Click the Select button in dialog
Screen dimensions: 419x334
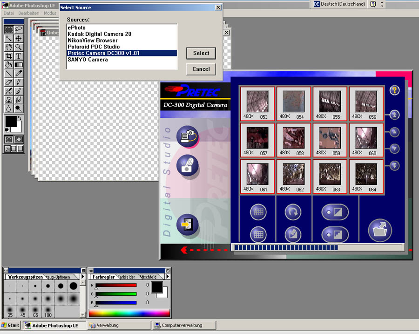pos(201,53)
